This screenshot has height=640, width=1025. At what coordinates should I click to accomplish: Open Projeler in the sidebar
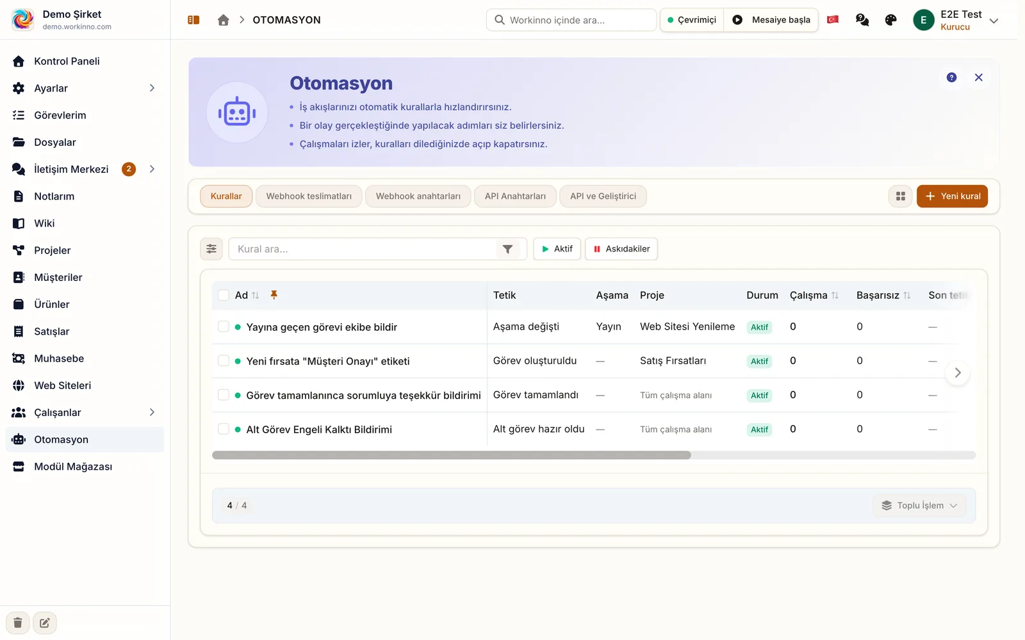[85, 250]
